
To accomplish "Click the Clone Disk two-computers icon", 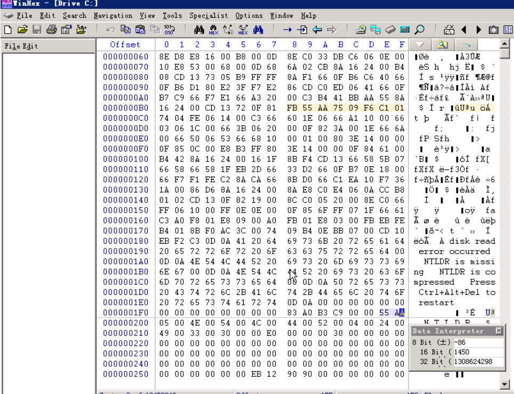I will [375, 30].
